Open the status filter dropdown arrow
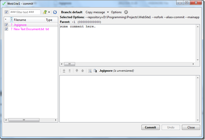 [x=49, y=12]
